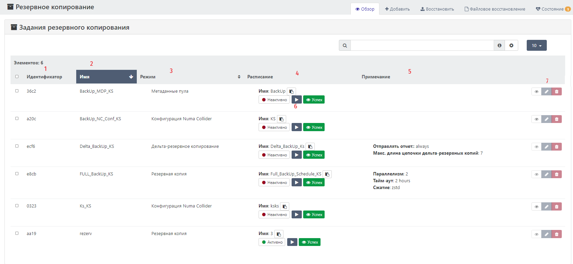
Task: View details of Delta_BackUp_KS via eye icon
Action: pyautogui.click(x=537, y=147)
